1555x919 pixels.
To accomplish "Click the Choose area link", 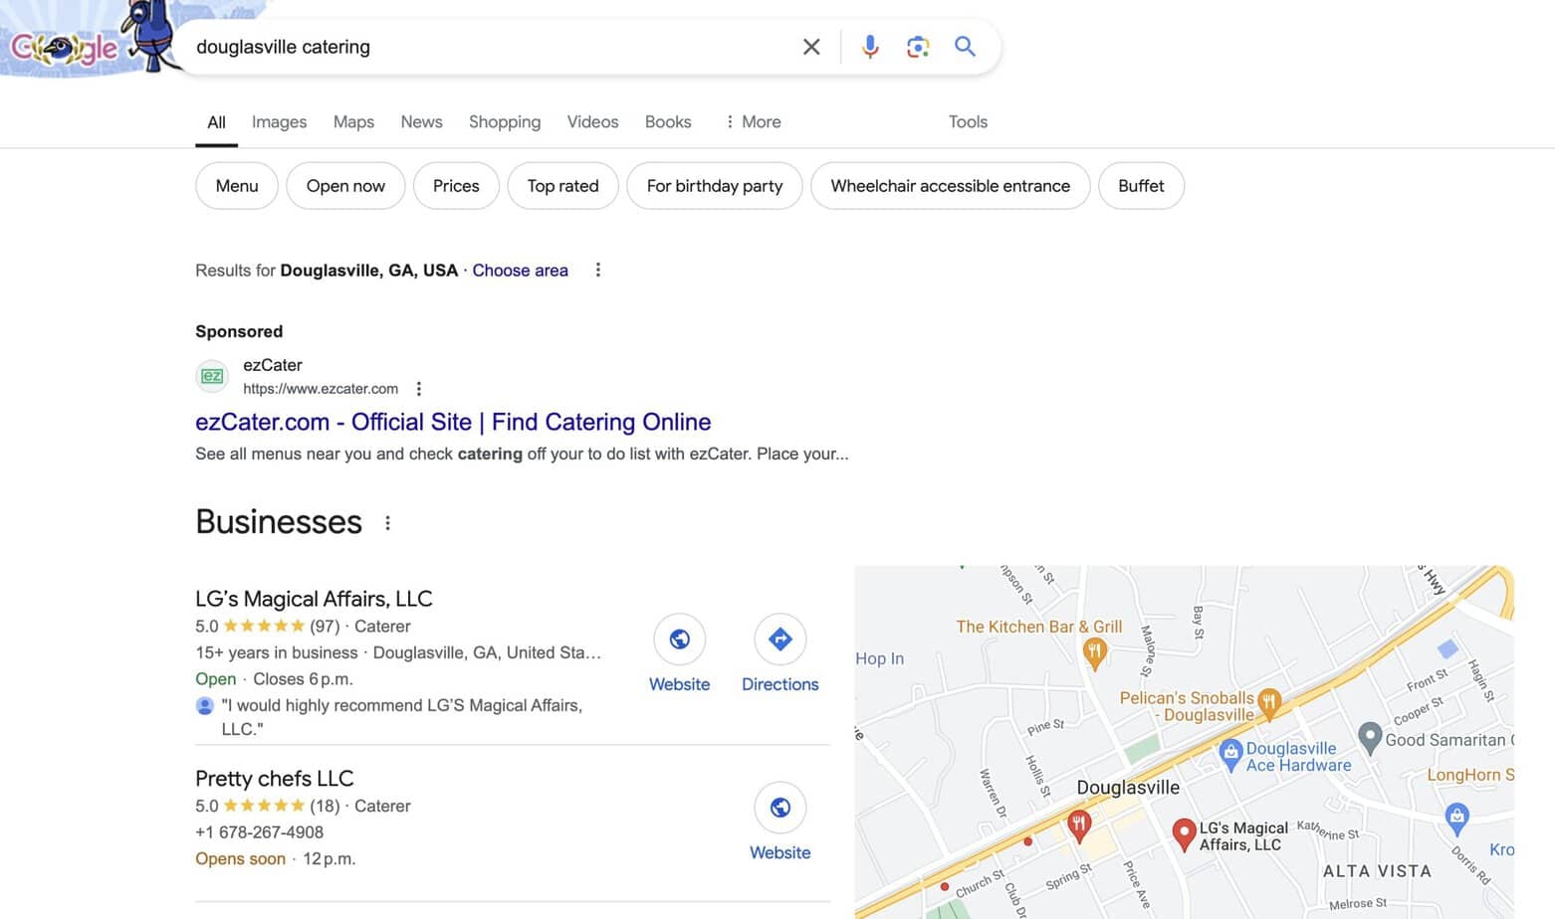I will coord(520,271).
